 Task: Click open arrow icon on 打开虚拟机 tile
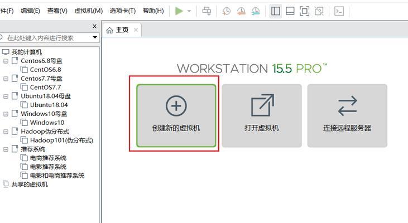tap(262, 105)
